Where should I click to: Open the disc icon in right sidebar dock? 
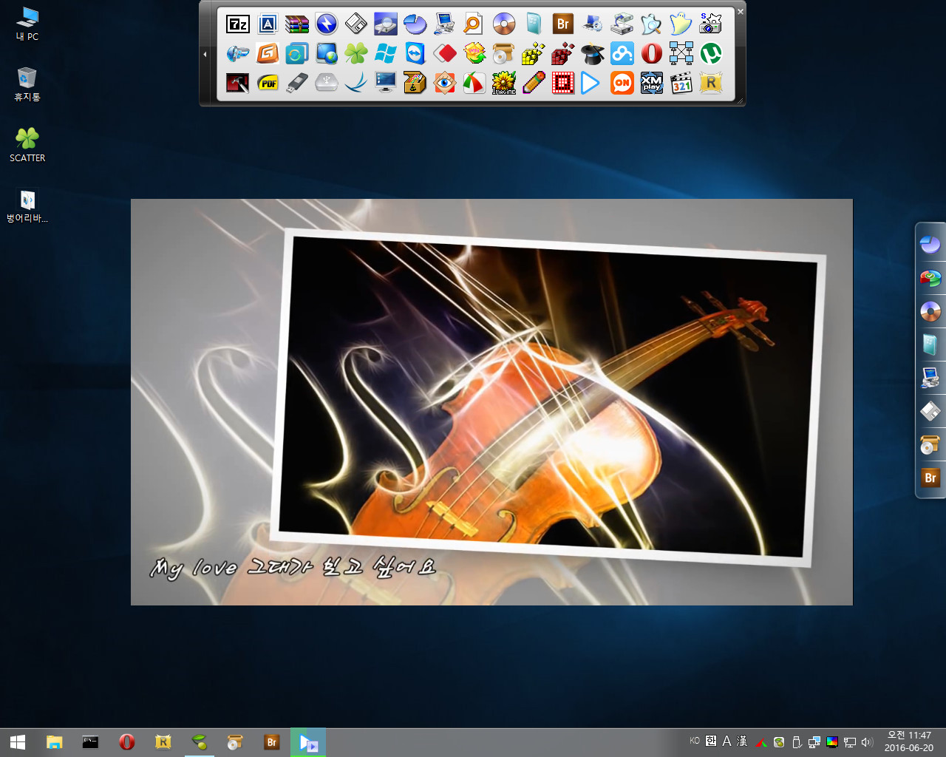point(930,311)
